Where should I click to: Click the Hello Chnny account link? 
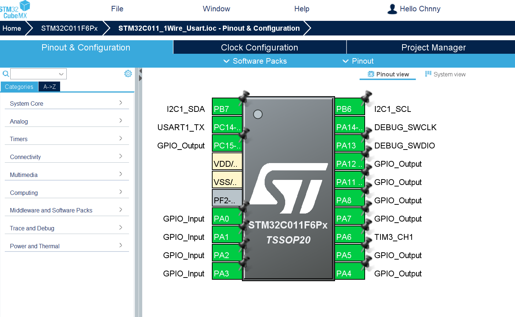(420, 9)
